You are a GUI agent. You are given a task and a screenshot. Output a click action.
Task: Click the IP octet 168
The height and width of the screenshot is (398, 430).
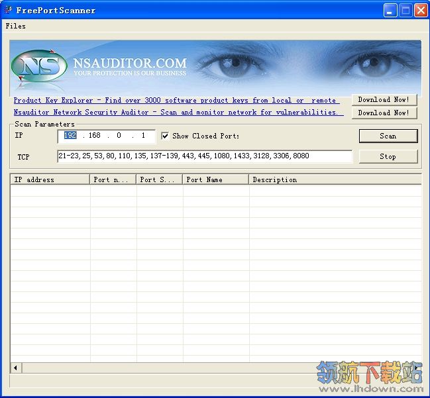click(94, 135)
